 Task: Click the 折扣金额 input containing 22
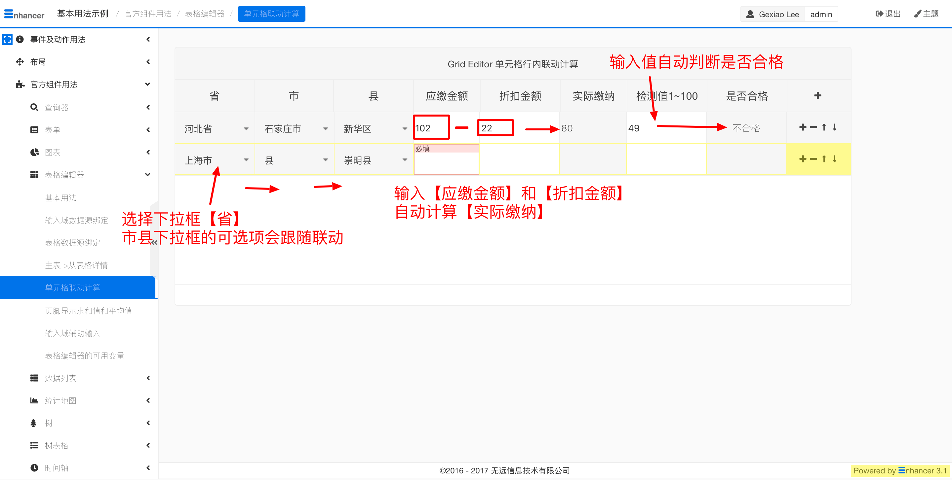pos(495,128)
